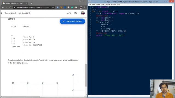Click the padlock site info icon
Screen dimensions: 175x98
[15, 7]
